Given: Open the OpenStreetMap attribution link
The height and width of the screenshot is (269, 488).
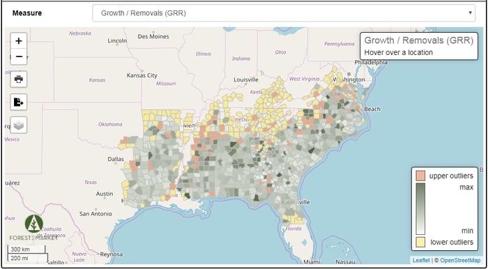Looking at the screenshot, I should click(x=460, y=261).
